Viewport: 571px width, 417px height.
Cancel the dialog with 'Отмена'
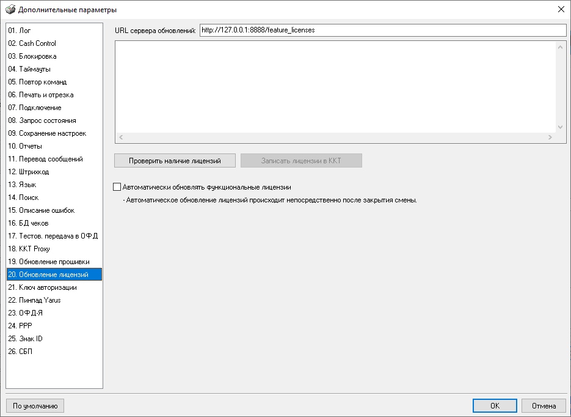coord(544,405)
